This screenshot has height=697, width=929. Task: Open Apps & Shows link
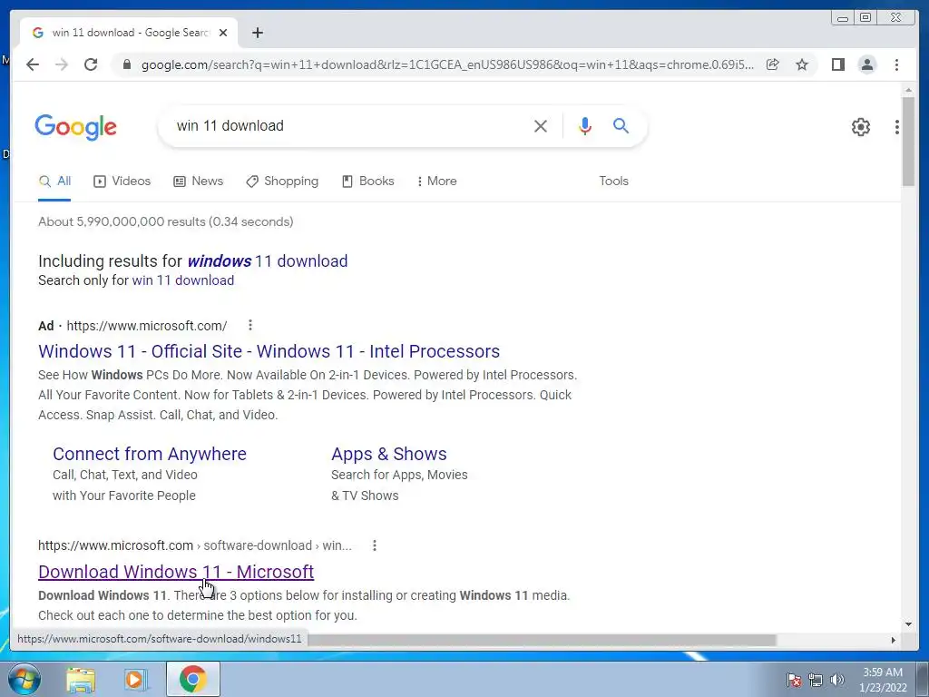pyautogui.click(x=388, y=454)
